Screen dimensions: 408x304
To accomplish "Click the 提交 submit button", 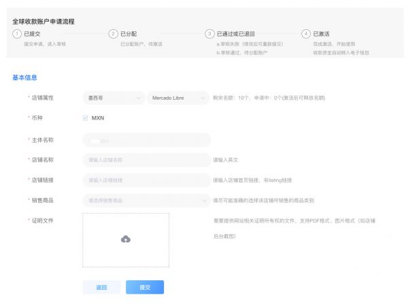I will [144, 287].
